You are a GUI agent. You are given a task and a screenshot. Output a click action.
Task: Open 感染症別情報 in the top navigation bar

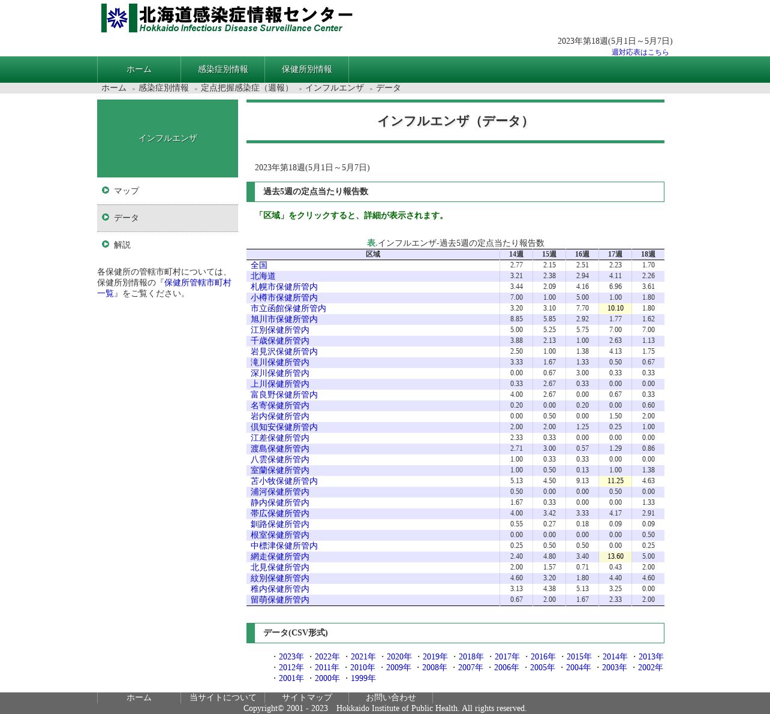[x=223, y=70]
